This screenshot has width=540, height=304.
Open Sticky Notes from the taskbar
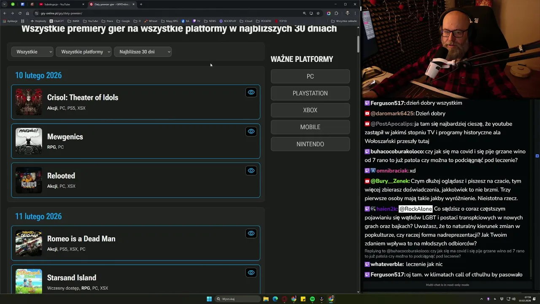pos(303,299)
